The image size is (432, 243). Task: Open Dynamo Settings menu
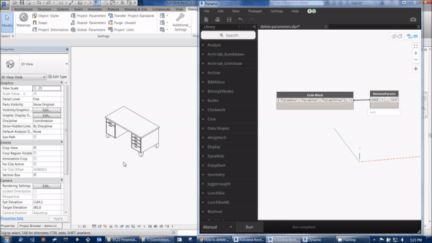276,11
